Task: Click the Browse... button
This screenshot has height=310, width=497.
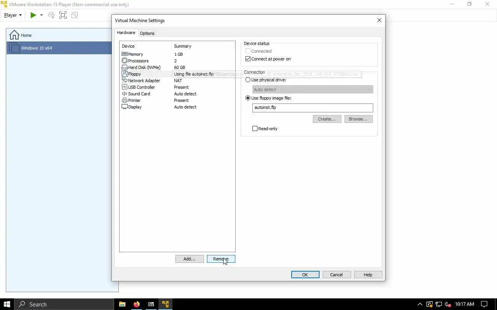Action: coord(358,119)
